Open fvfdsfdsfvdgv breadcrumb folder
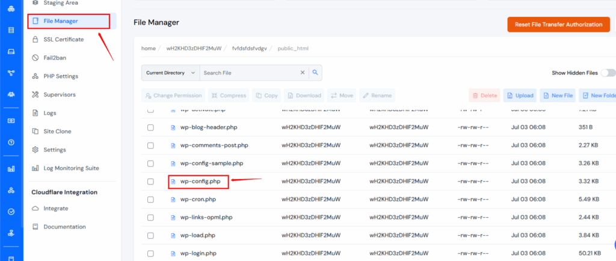The width and height of the screenshot is (616, 261). 250,48
